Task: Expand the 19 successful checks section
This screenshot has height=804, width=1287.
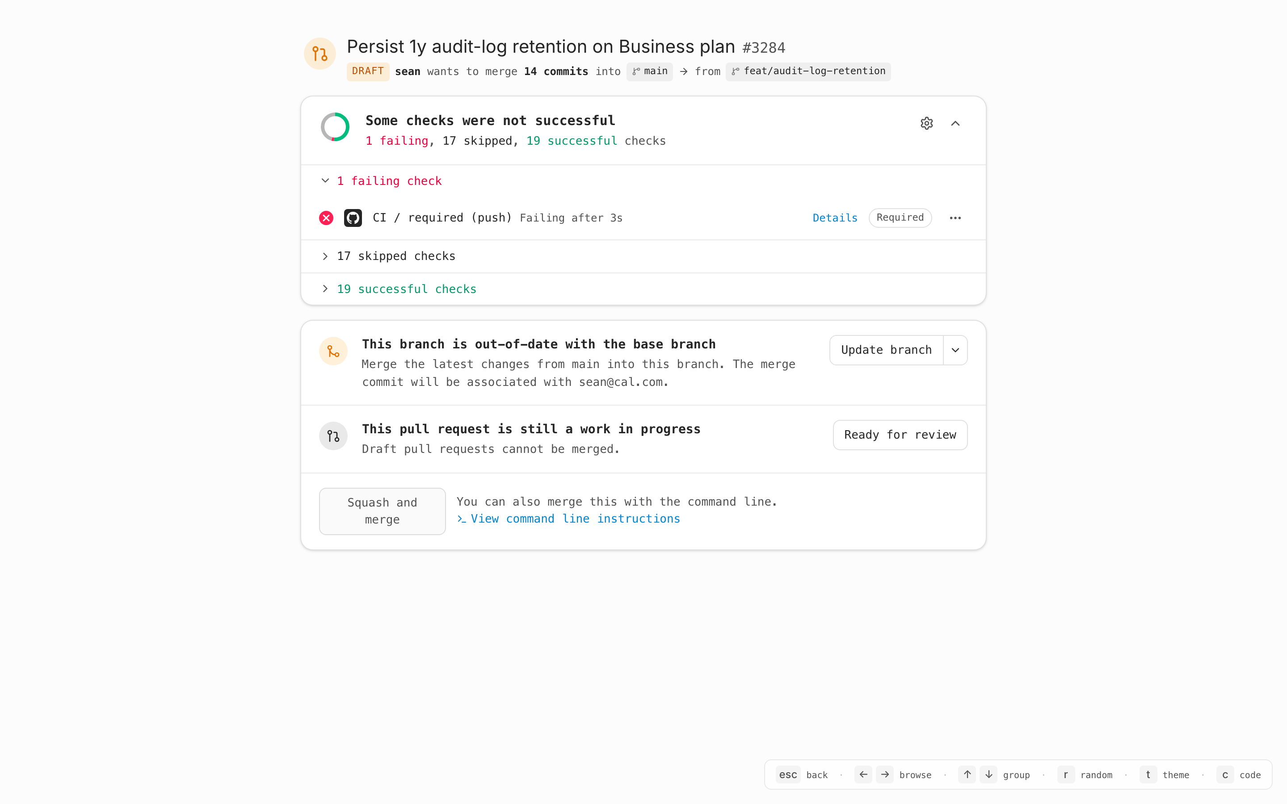Action: coord(325,289)
